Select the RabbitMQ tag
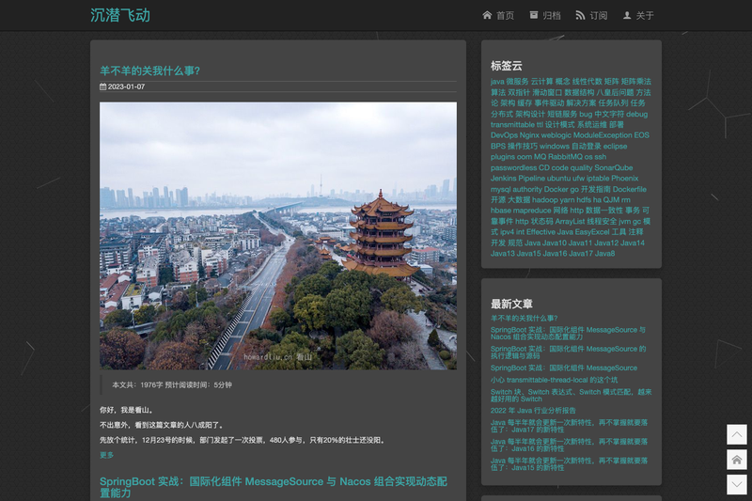The height and width of the screenshot is (501, 752). pos(566,157)
